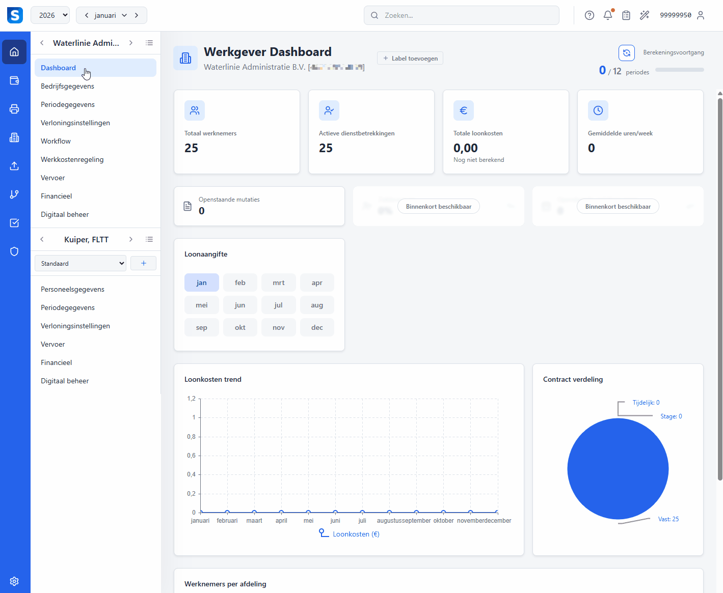The image size is (723, 593).
Task: Click the Totale loonkosten card
Action: point(506,132)
